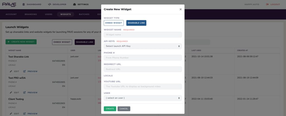Click the pencil edit icon for Client Testing
Image resolution: width=286 pixels, height=116 pixels.
click(11, 114)
